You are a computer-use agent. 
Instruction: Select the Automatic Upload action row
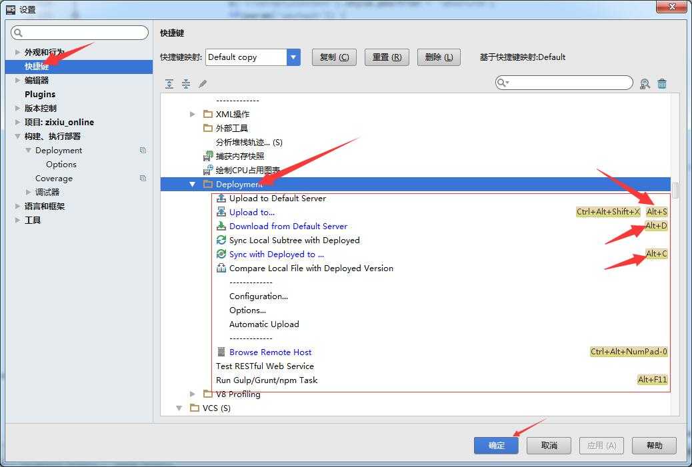coord(264,324)
